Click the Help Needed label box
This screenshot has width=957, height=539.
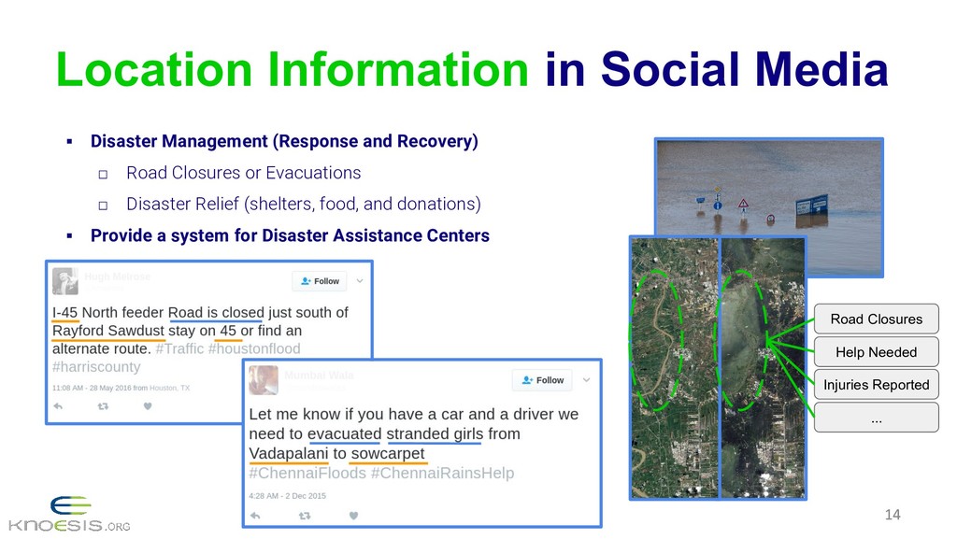coord(876,352)
